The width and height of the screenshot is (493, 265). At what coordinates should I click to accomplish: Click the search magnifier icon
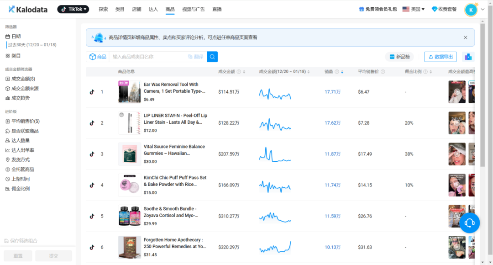[212, 57]
